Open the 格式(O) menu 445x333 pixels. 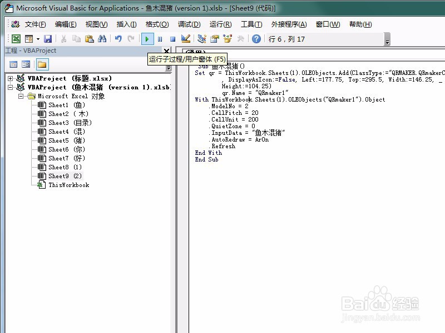157,24
